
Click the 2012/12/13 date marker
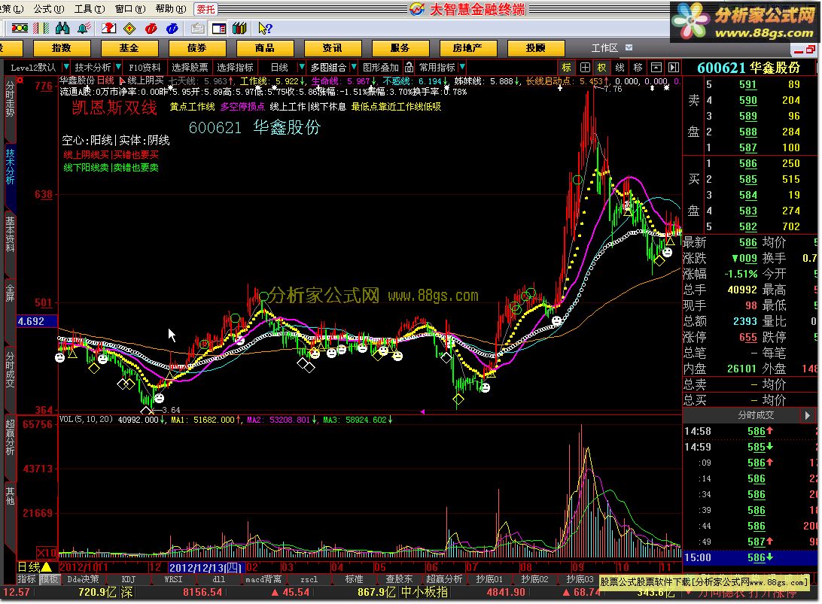205,567
